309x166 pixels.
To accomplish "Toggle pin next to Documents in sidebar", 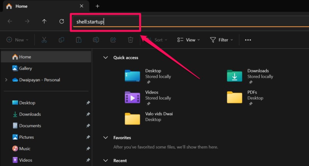I will click(88, 126).
